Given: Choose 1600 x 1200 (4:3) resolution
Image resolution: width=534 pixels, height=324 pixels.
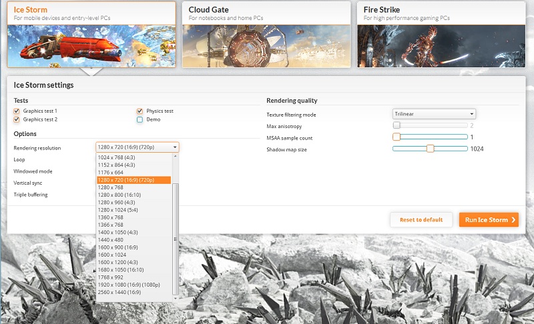Looking at the screenshot, I should [x=134, y=262].
